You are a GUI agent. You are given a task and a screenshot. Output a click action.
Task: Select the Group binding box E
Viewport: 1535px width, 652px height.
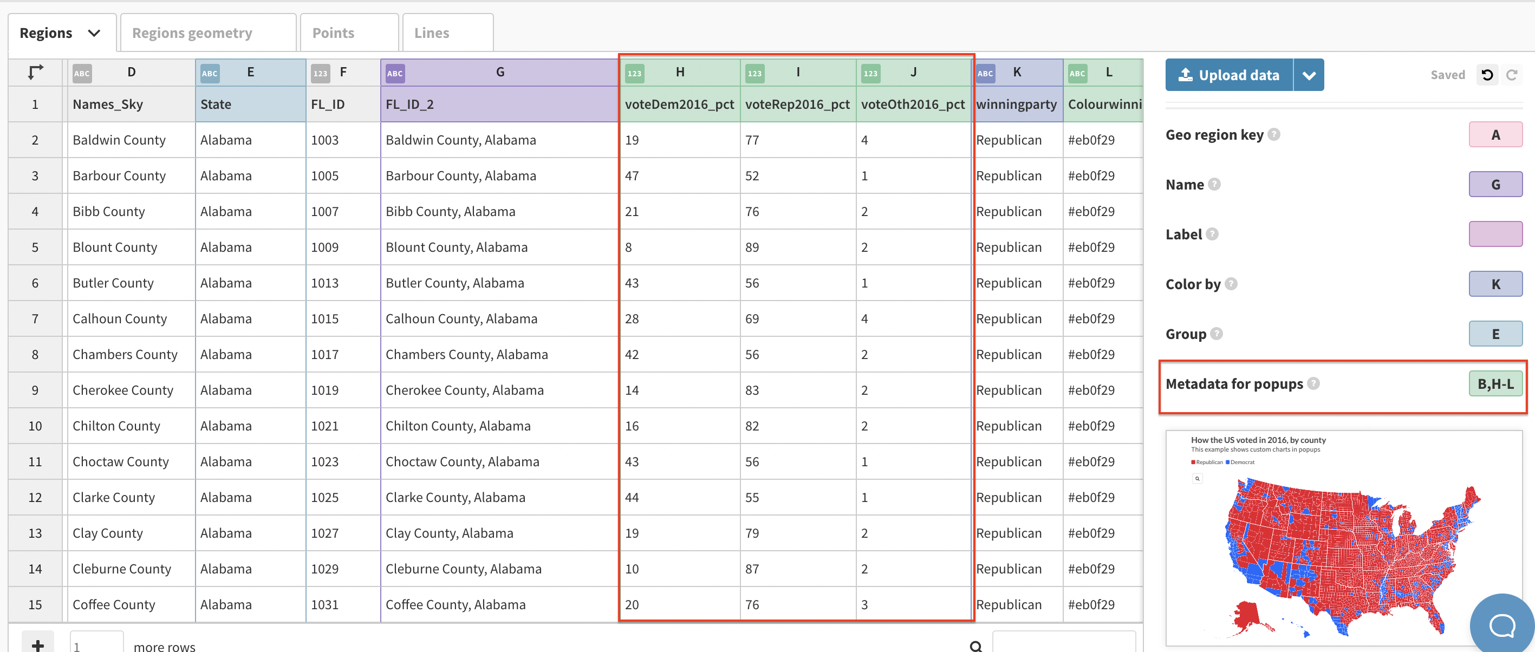tap(1495, 334)
